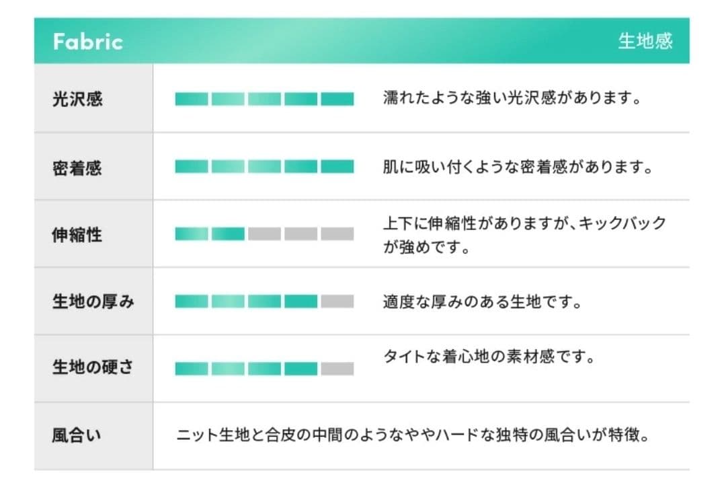Click the 生地の硬さ row label

(93, 368)
